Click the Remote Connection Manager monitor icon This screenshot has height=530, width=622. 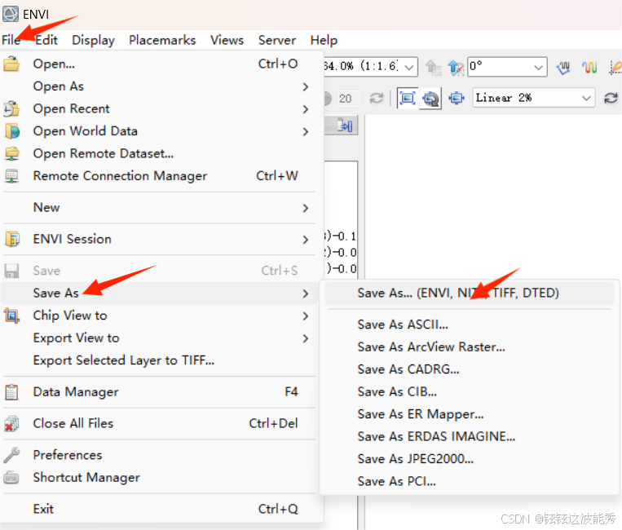pos(11,176)
